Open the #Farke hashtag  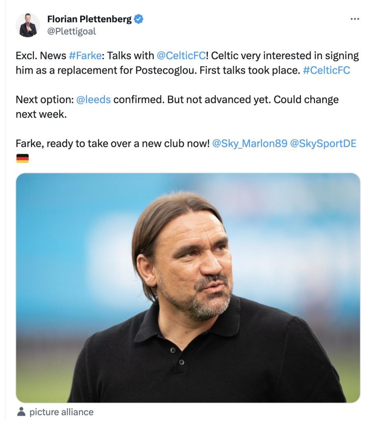(x=82, y=56)
